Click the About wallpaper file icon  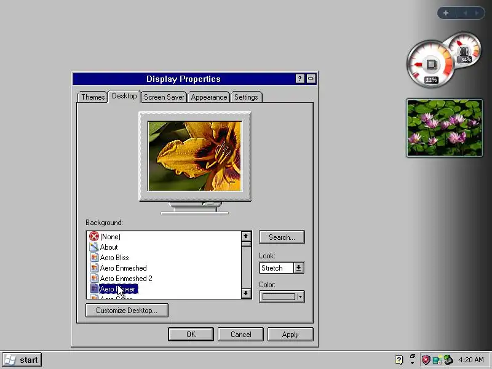click(94, 247)
